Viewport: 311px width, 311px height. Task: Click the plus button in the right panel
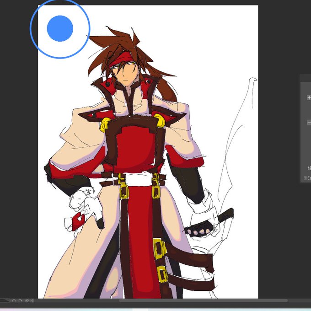[309, 97]
